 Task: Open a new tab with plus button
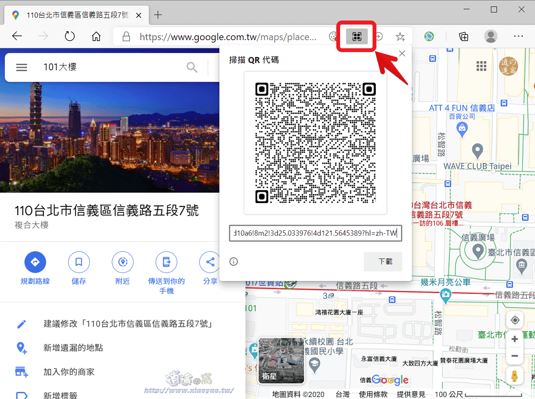158,15
